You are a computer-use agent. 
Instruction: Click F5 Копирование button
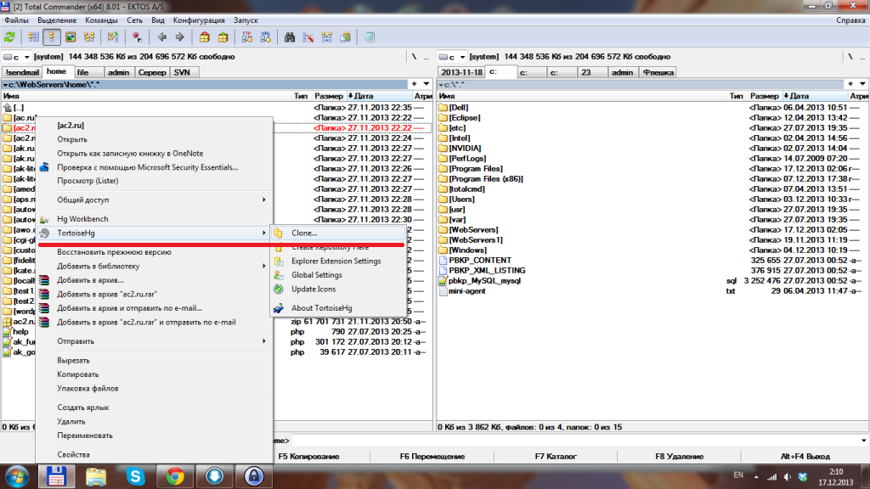pos(308,456)
